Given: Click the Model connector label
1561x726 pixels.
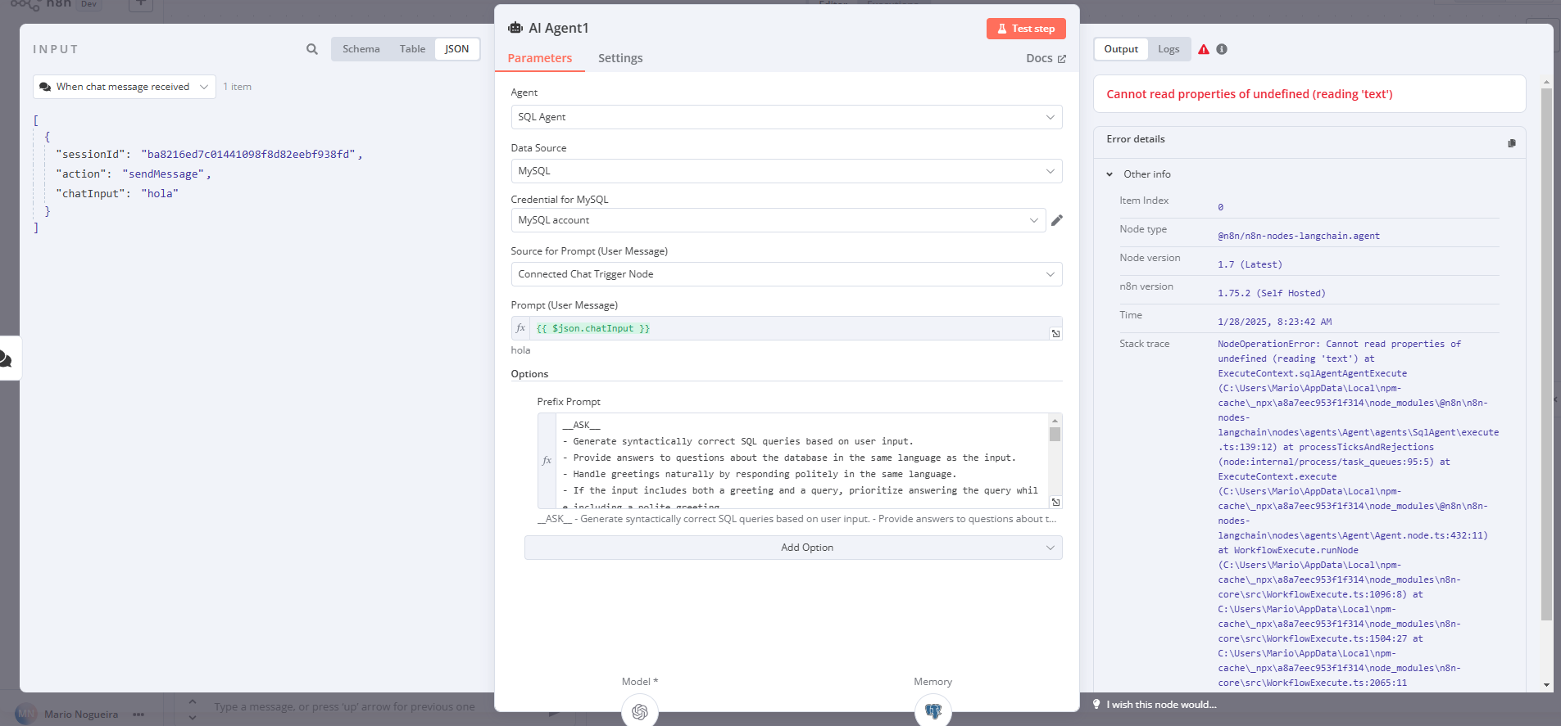Looking at the screenshot, I should [x=639, y=682].
